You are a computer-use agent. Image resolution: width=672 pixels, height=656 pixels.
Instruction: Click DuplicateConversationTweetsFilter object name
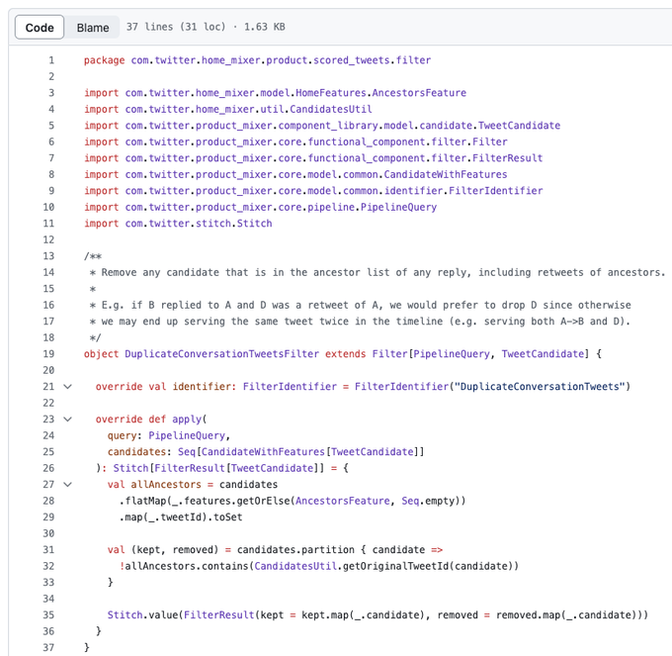[222, 354]
